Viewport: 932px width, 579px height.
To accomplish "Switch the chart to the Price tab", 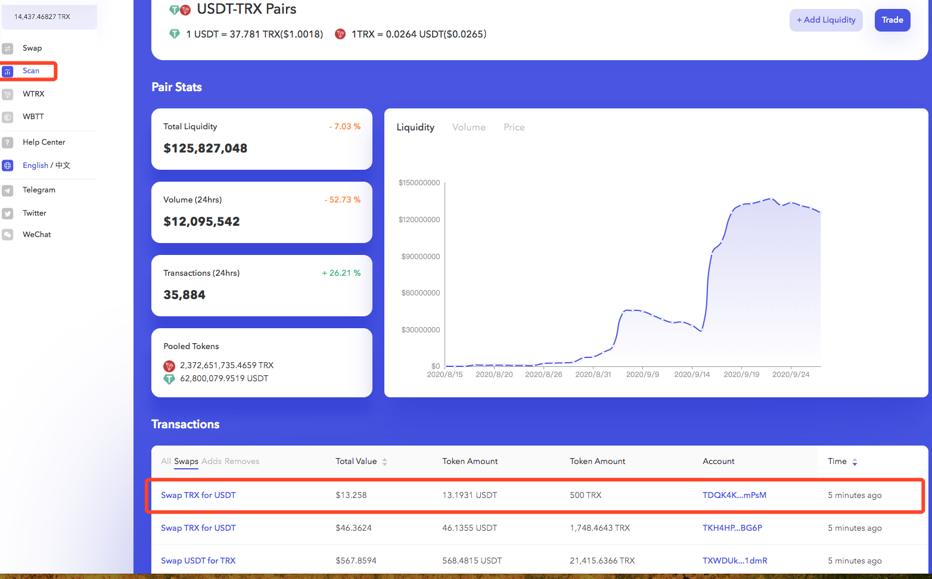I will click(x=514, y=127).
